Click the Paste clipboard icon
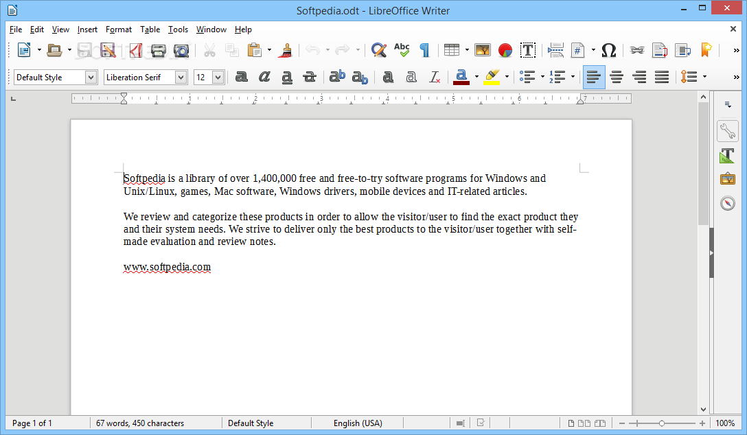The height and width of the screenshot is (435, 747). point(255,50)
